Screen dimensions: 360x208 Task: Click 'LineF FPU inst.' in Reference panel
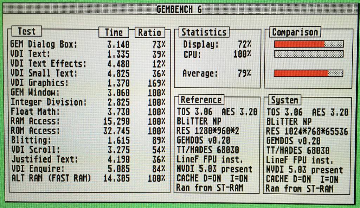[x=210, y=159]
